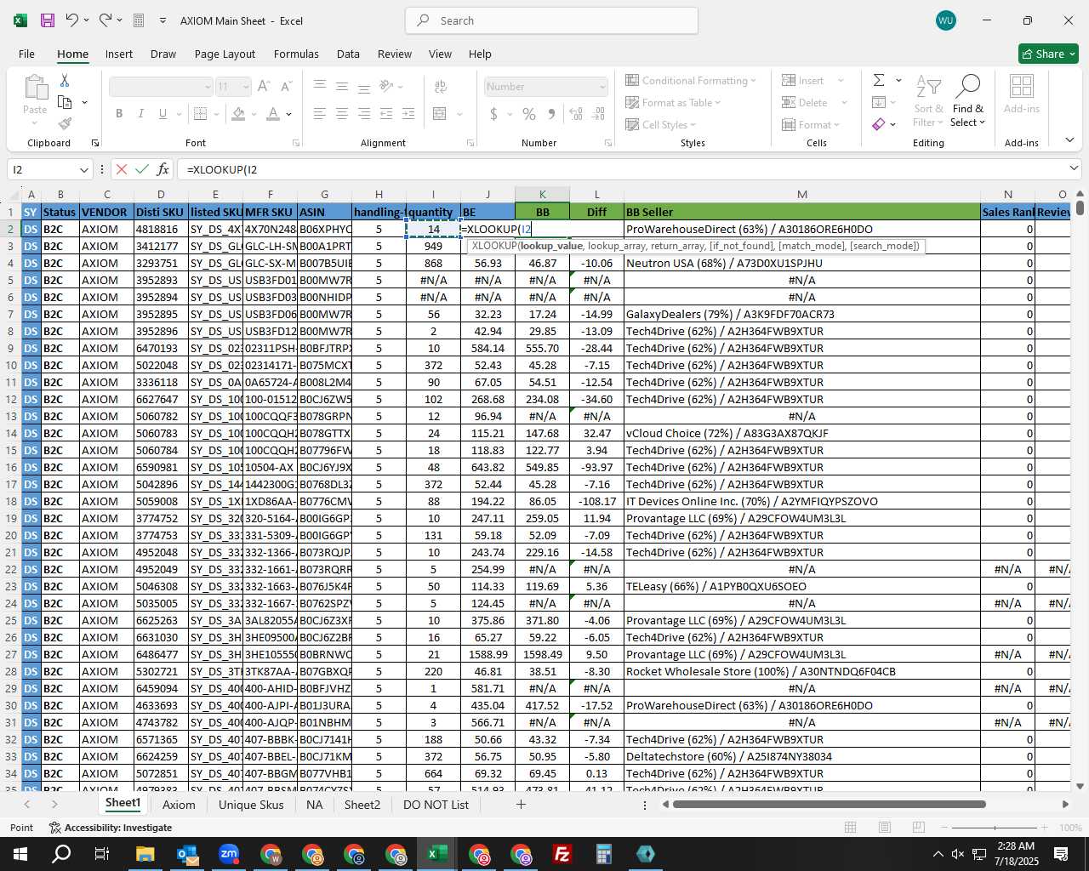Click the Save icon in title bar
Screen dimensions: 1089x871
48,20
